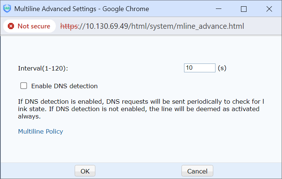Tick the Enable DNS detection checkbox
This screenshot has width=282, height=179.
pyautogui.click(x=24, y=86)
